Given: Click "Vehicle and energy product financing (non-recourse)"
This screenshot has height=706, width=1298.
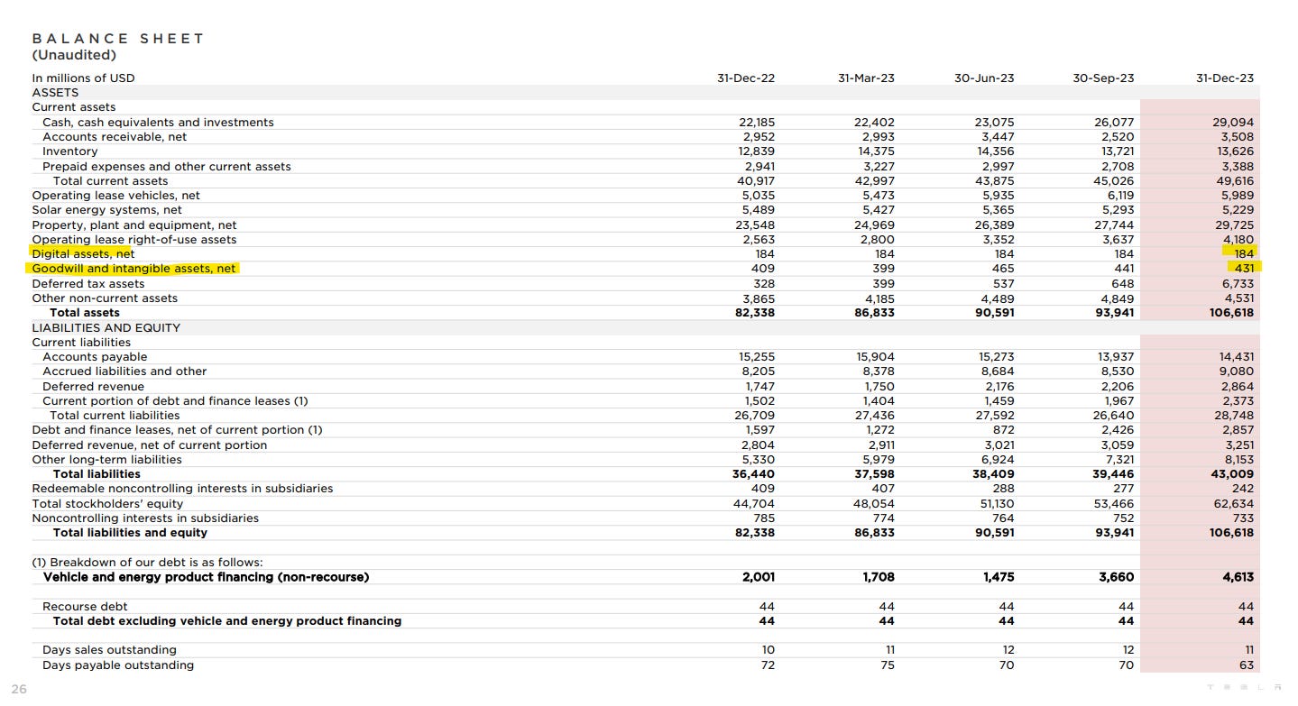Looking at the screenshot, I should pyautogui.click(x=206, y=577).
